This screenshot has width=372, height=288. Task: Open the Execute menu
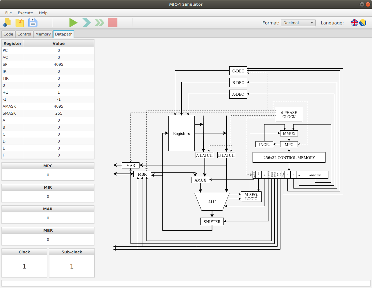(x=25, y=13)
